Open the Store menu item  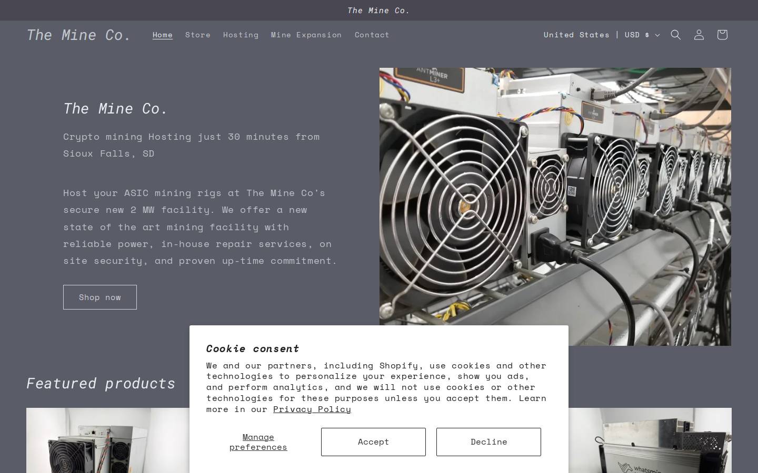click(x=198, y=35)
